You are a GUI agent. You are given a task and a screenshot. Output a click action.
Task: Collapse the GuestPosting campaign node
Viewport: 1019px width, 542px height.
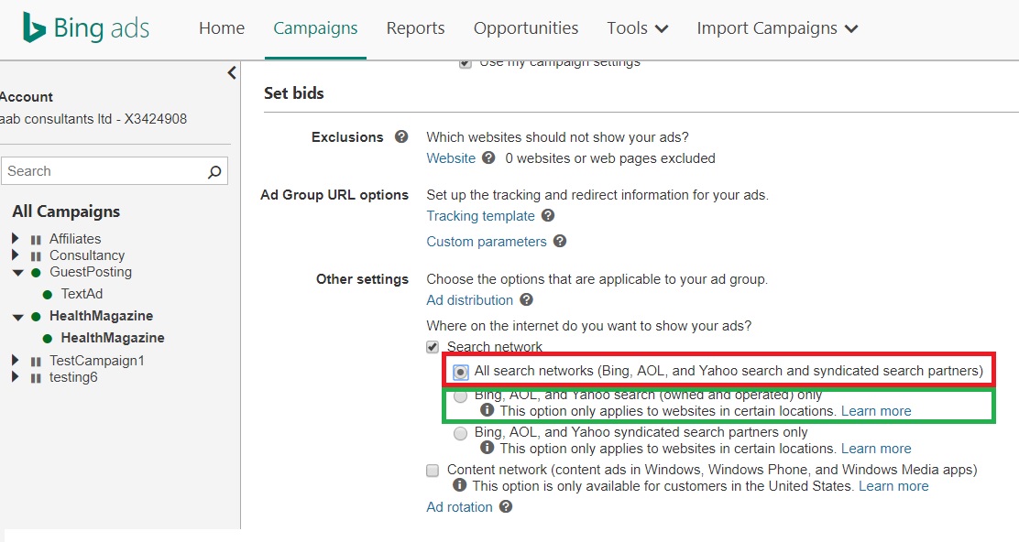tap(17, 273)
